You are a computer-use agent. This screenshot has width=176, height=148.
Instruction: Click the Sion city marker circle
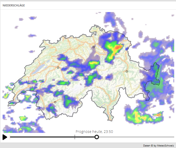(x=55, y=102)
